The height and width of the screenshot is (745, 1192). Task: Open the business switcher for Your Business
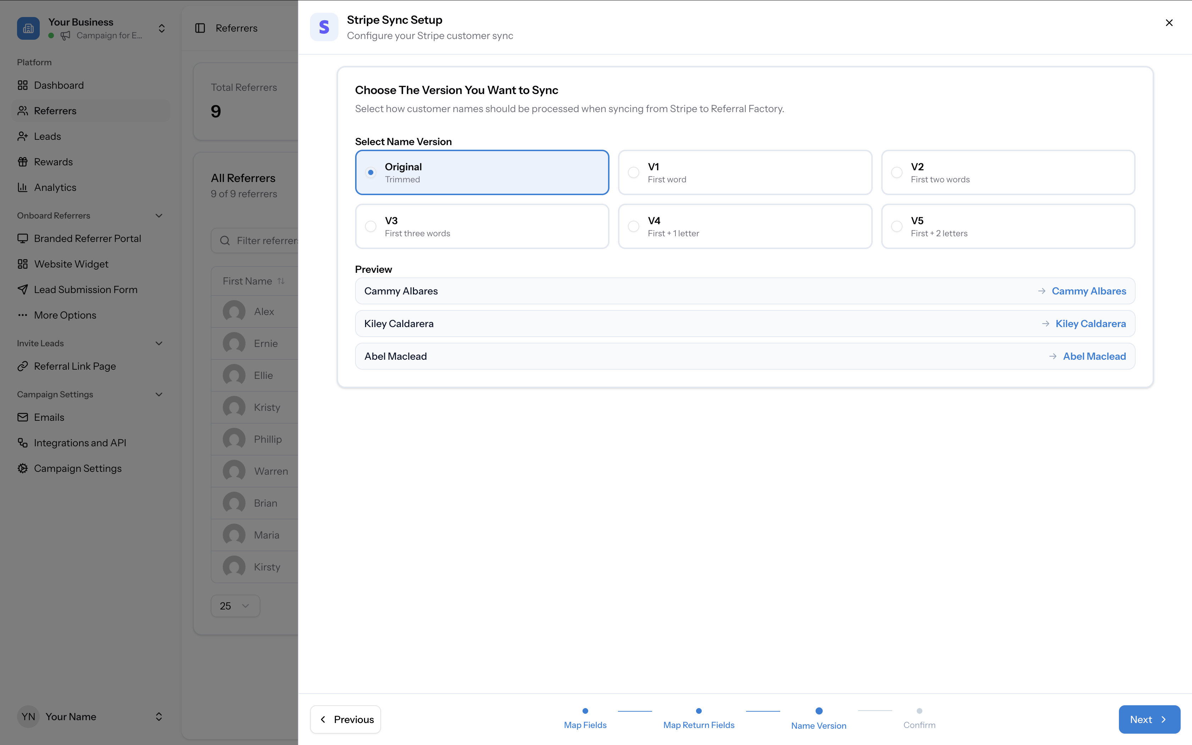tap(161, 28)
